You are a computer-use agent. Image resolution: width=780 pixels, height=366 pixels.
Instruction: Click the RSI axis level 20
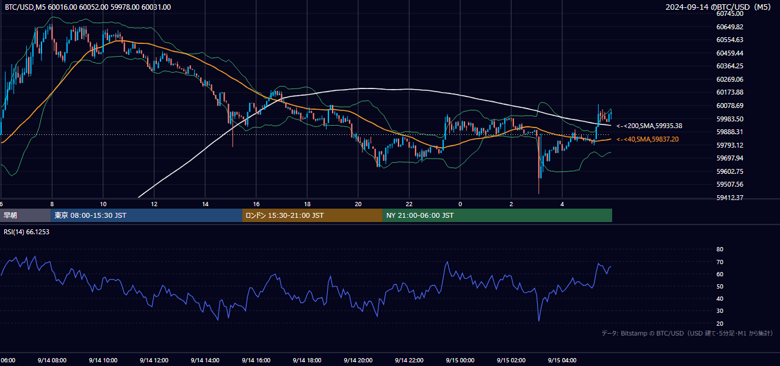pyautogui.click(x=720, y=323)
